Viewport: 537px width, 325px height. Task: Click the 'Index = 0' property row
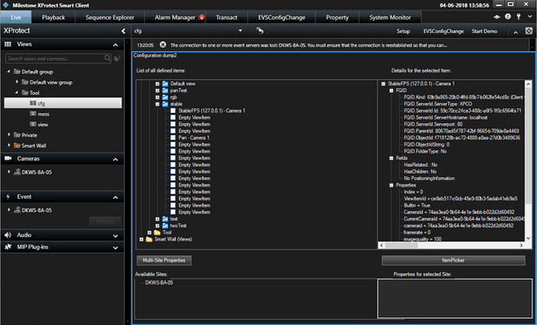coord(413,192)
